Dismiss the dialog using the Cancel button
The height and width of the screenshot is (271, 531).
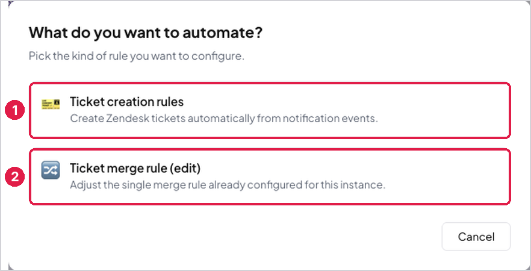coord(476,237)
